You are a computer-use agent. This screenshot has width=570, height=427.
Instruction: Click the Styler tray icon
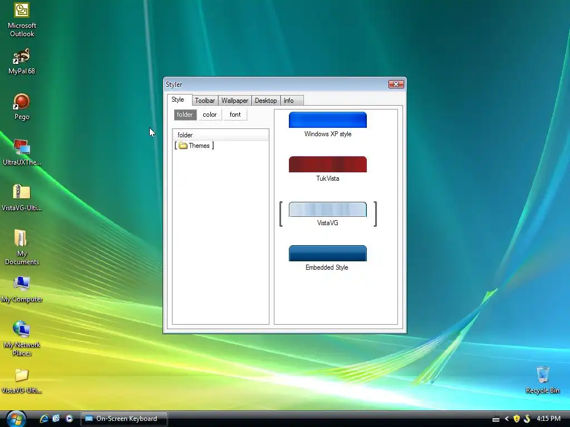[x=527, y=419]
